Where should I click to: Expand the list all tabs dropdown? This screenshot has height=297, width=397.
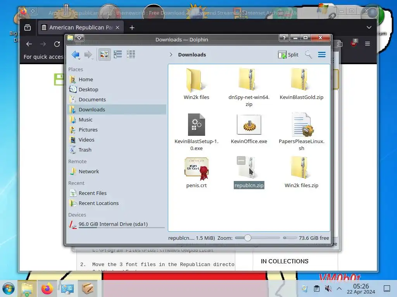coord(369,27)
